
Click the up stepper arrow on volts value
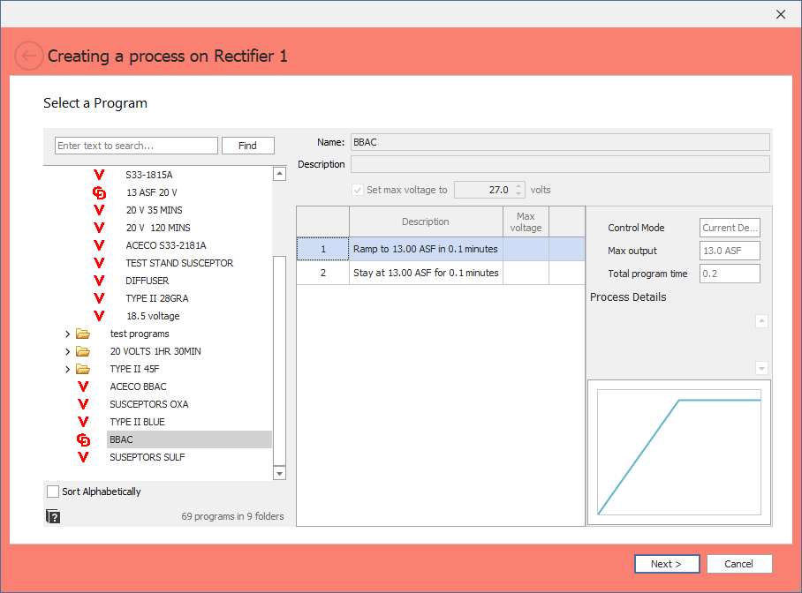518,185
